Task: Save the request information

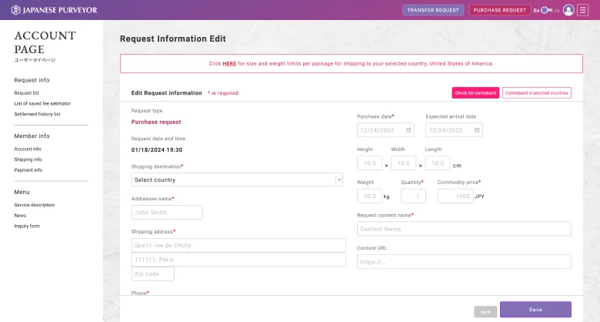Action: 535,309
